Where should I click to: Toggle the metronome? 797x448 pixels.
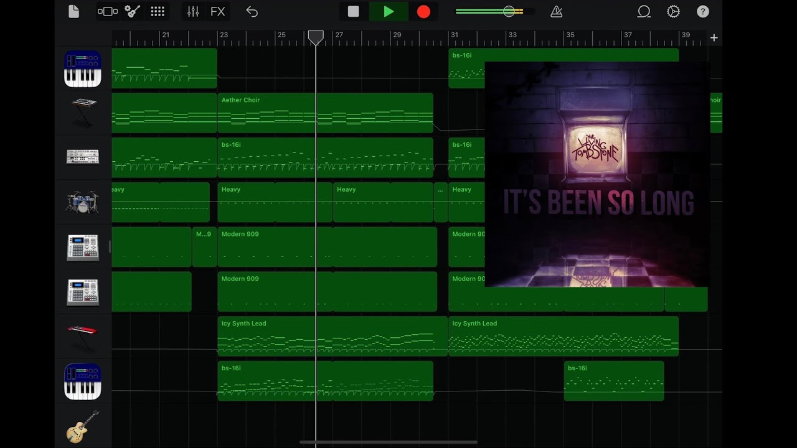pyautogui.click(x=557, y=11)
